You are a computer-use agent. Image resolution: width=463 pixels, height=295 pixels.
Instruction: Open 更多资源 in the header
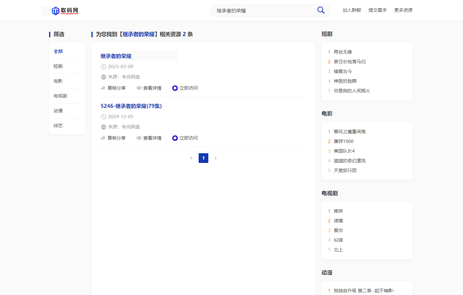403,10
